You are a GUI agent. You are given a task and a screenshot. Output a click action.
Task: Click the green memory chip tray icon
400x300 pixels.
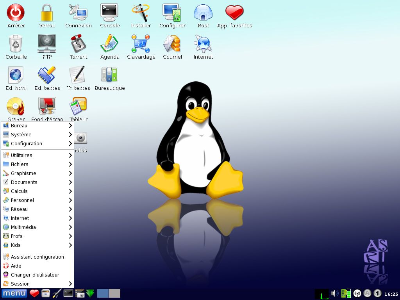pos(346,294)
